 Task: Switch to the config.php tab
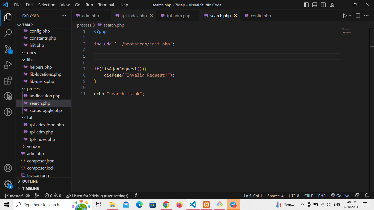tap(261, 16)
